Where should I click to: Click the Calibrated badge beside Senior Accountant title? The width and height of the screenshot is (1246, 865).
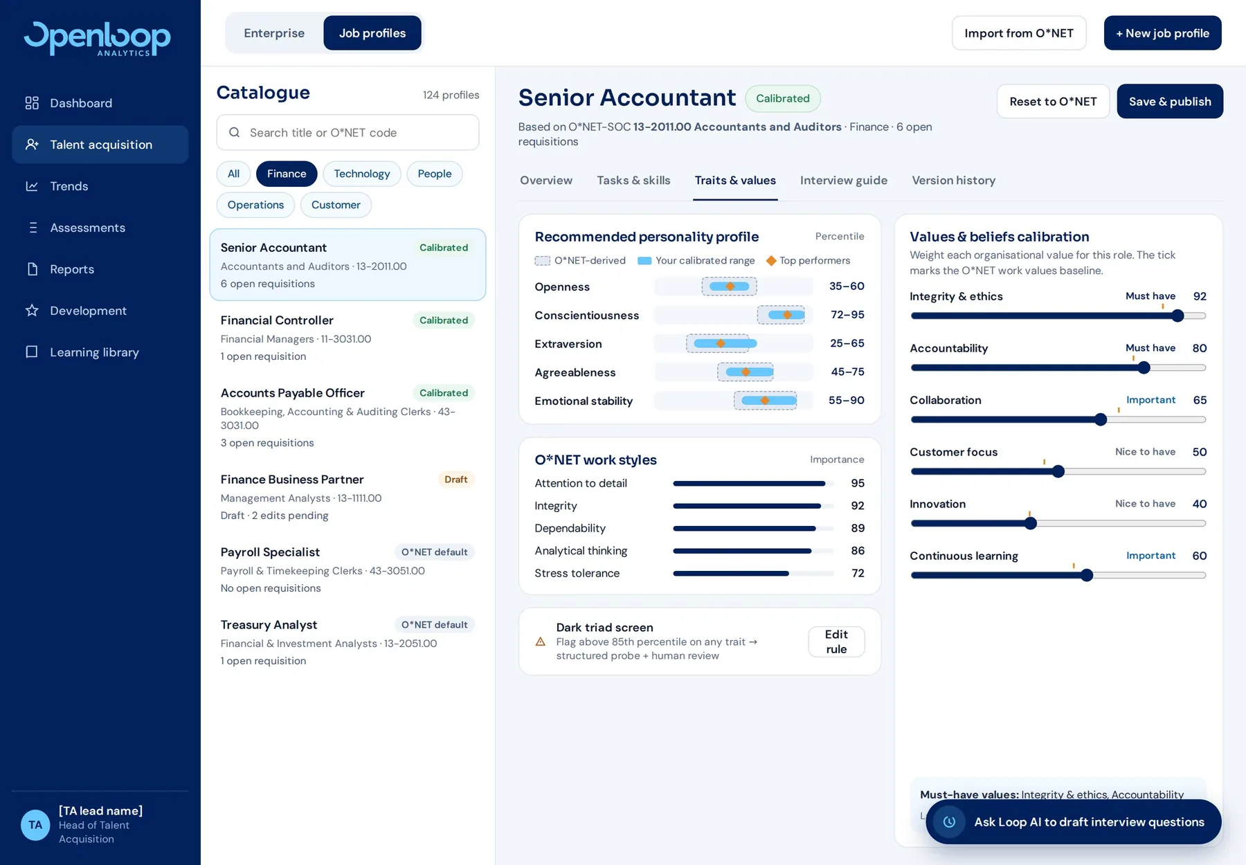click(783, 98)
